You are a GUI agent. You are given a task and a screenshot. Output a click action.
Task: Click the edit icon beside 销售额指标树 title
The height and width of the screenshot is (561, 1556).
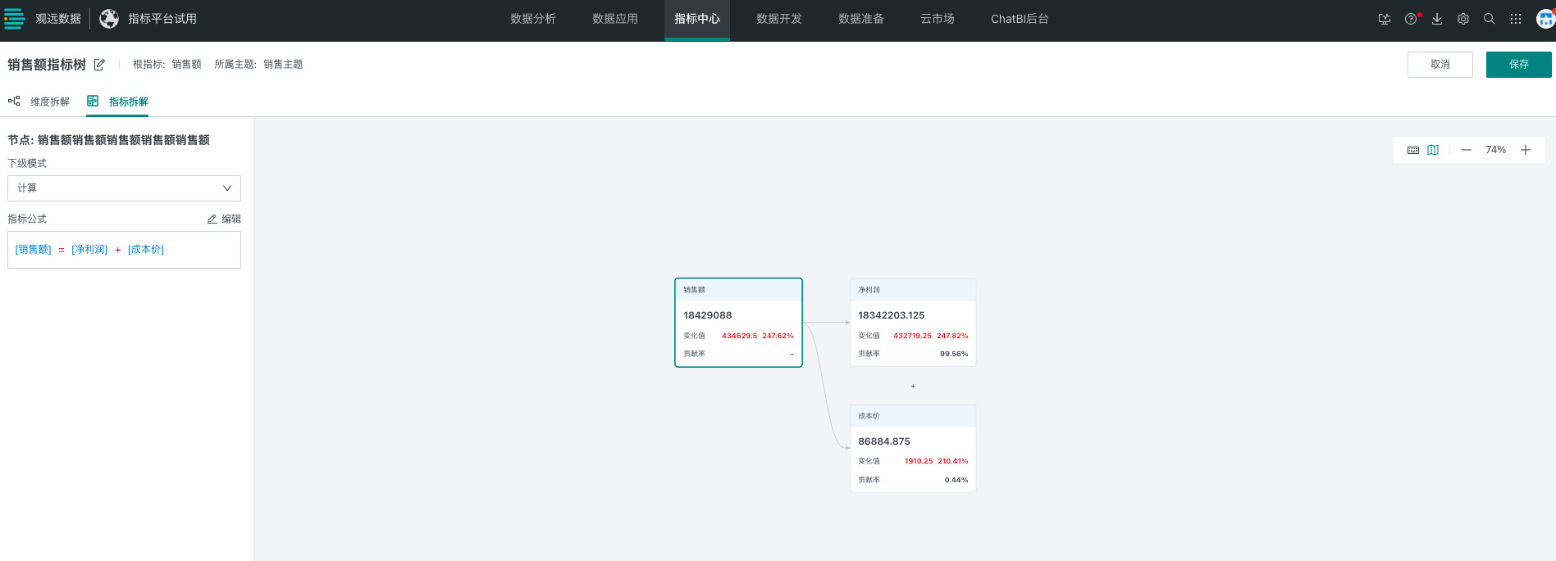point(99,65)
